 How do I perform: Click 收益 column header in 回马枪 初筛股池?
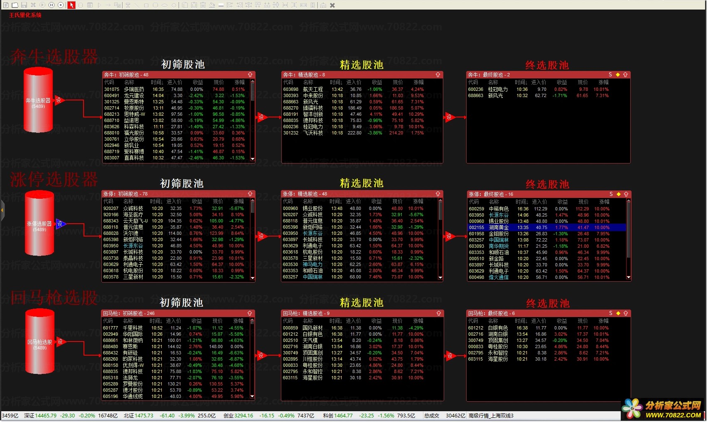point(197,321)
